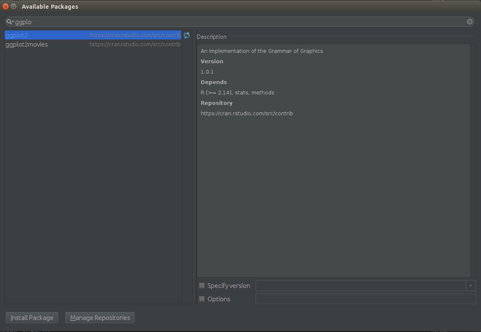Click version number 1.0.1
The width and height of the screenshot is (481, 332).
tap(207, 72)
